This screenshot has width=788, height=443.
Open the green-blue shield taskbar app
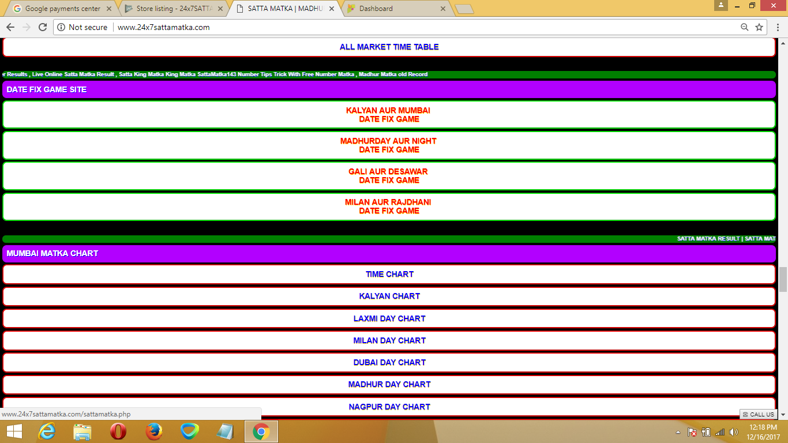pyautogui.click(x=190, y=431)
